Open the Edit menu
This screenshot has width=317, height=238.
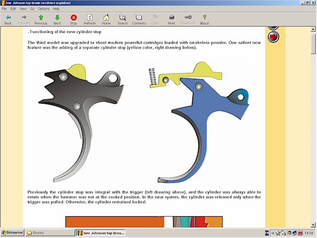pyautogui.click(x=13, y=8)
